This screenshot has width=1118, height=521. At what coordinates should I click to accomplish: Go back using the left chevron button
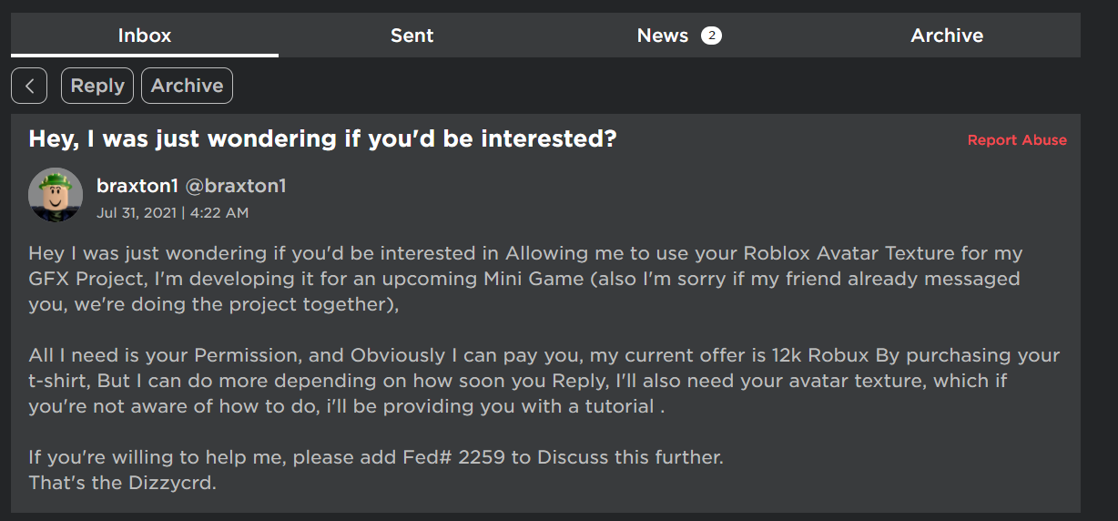(29, 86)
